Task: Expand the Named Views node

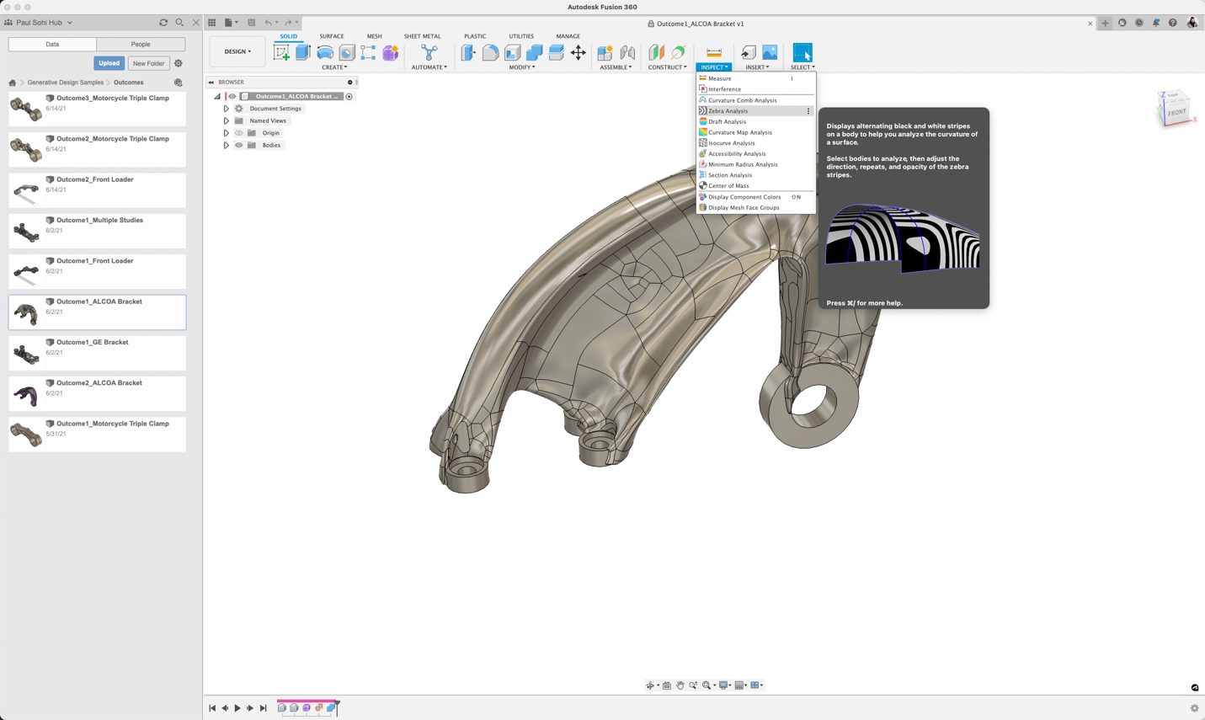Action: coord(225,120)
